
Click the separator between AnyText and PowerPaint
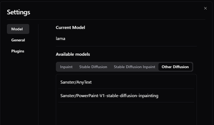126,89
